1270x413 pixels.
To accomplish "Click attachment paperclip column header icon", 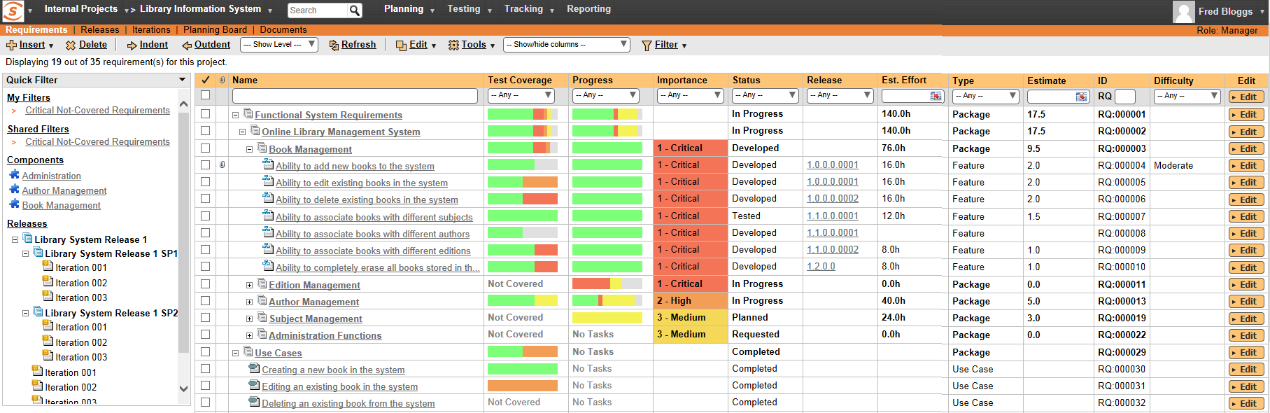I will [x=223, y=80].
